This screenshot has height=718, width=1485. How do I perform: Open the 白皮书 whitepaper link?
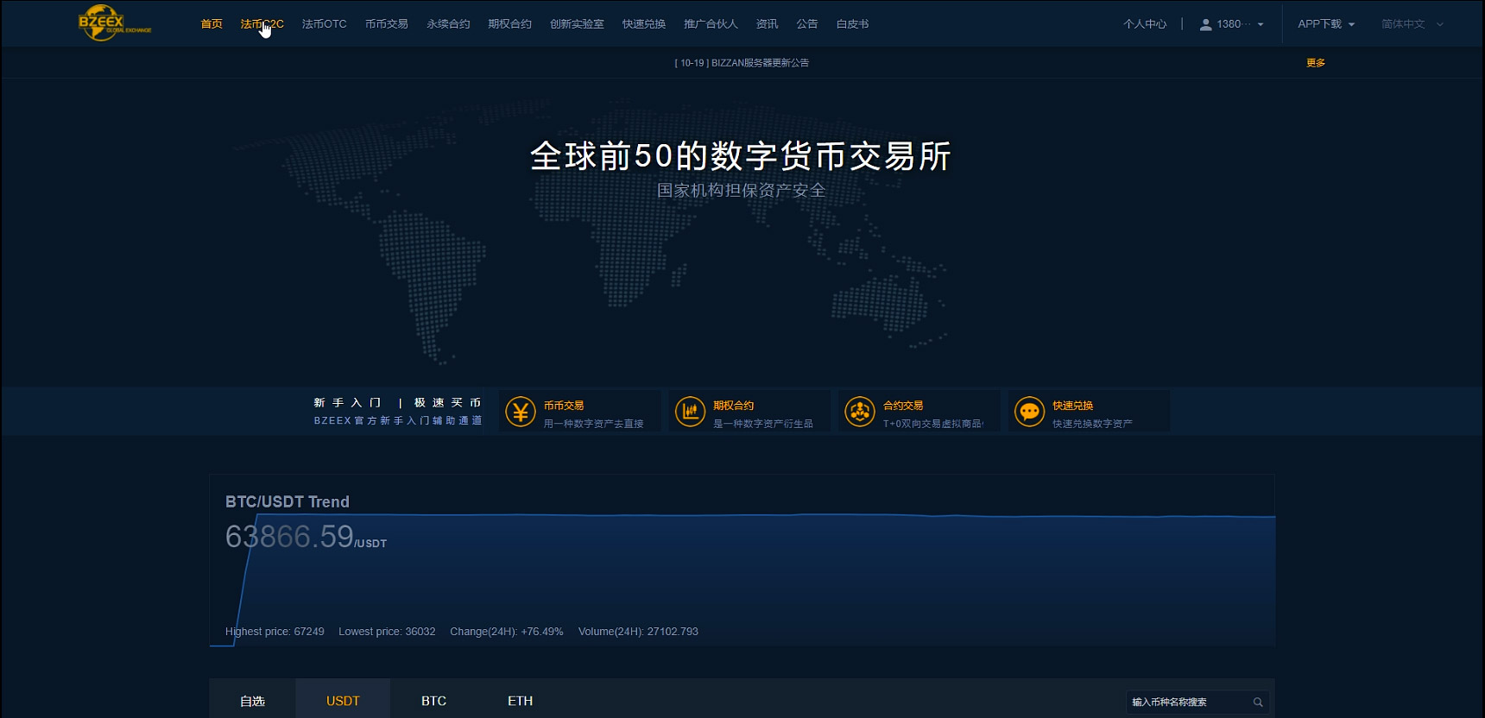(852, 24)
